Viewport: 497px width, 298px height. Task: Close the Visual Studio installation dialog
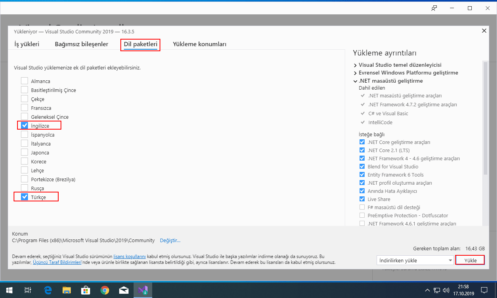[x=484, y=31]
